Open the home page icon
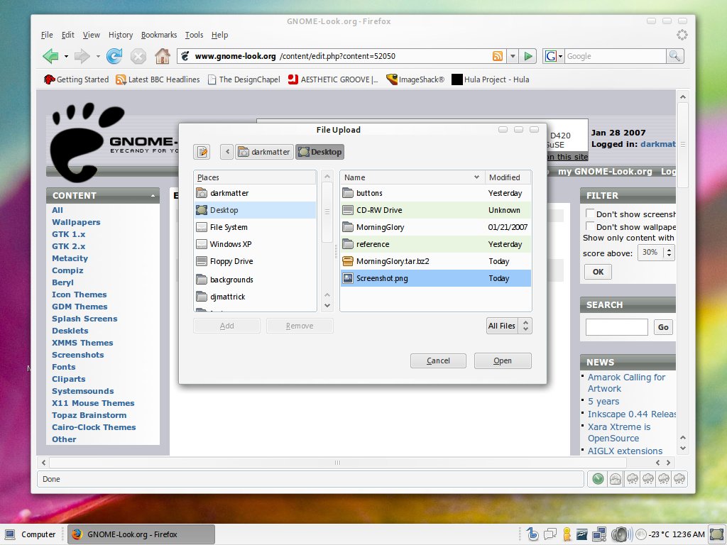727x545 pixels. coord(163,56)
